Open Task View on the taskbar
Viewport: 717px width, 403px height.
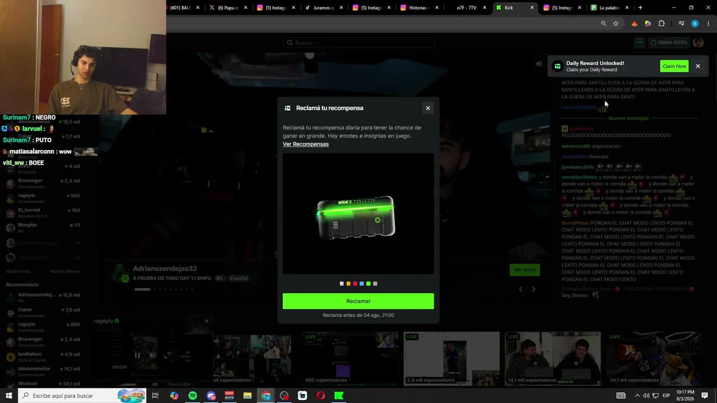155,396
